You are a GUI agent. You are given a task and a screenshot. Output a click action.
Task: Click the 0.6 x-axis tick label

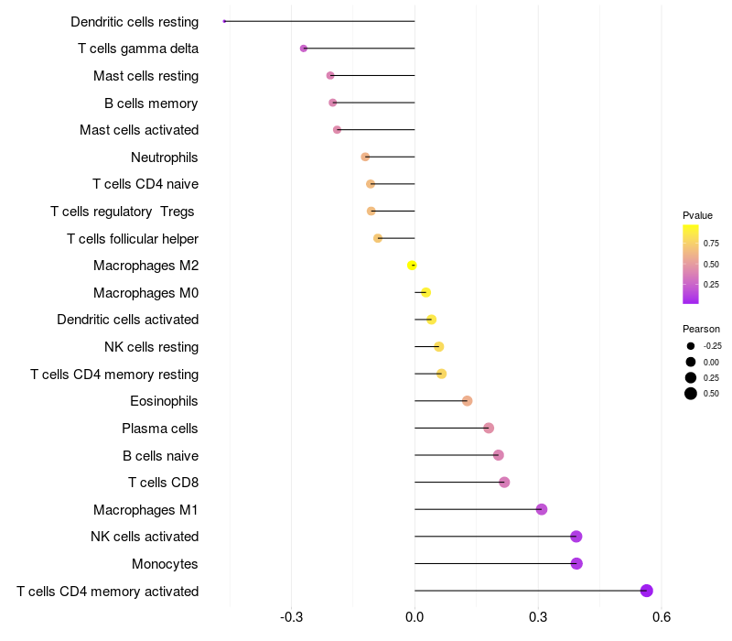pyautogui.click(x=662, y=617)
